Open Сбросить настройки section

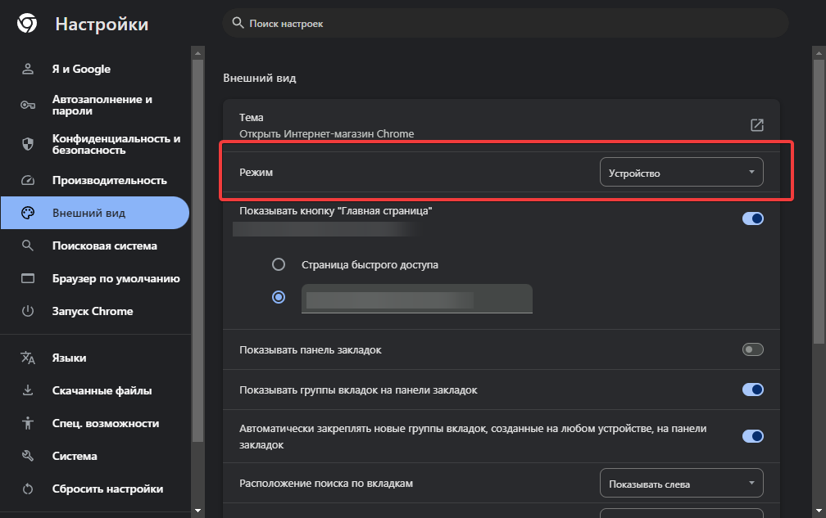point(95,489)
